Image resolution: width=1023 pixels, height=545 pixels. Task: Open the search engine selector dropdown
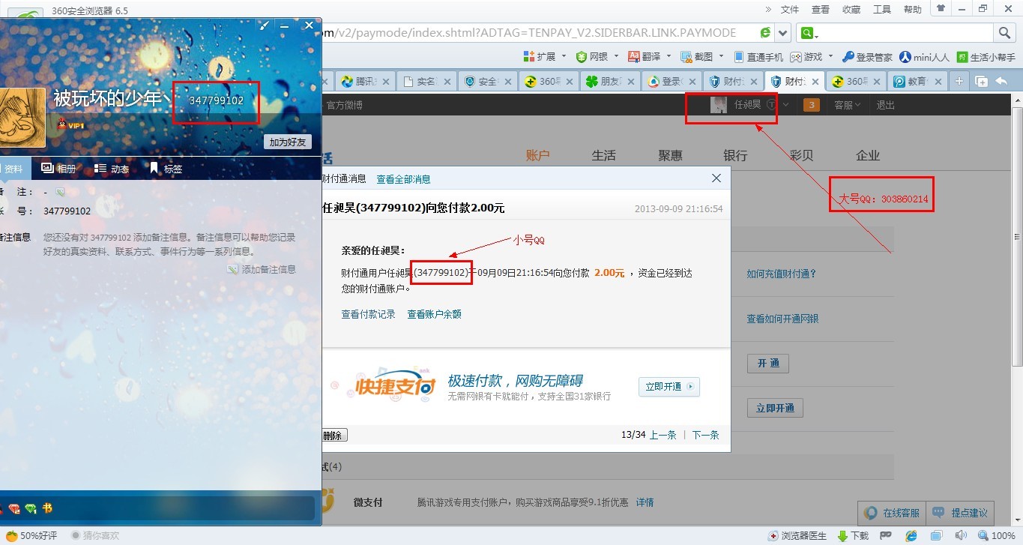coord(810,33)
